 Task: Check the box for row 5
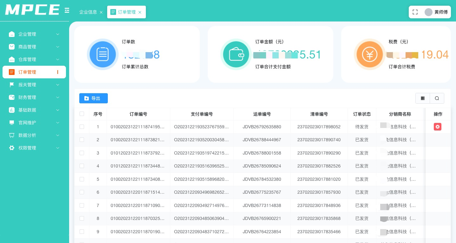[82, 179]
